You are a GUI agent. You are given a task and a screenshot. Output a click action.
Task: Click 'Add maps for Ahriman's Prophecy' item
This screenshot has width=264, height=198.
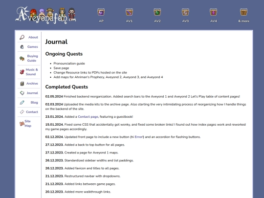108,77
